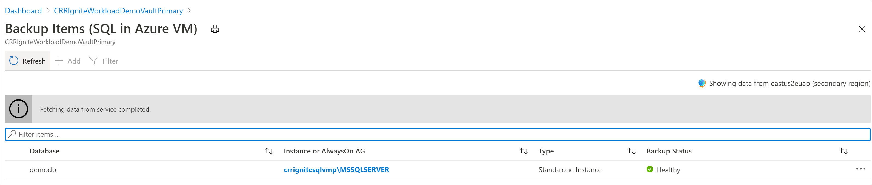Viewport: 872px width, 185px height.
Task: Sort the Database column
Action: [x=268, y=152]
